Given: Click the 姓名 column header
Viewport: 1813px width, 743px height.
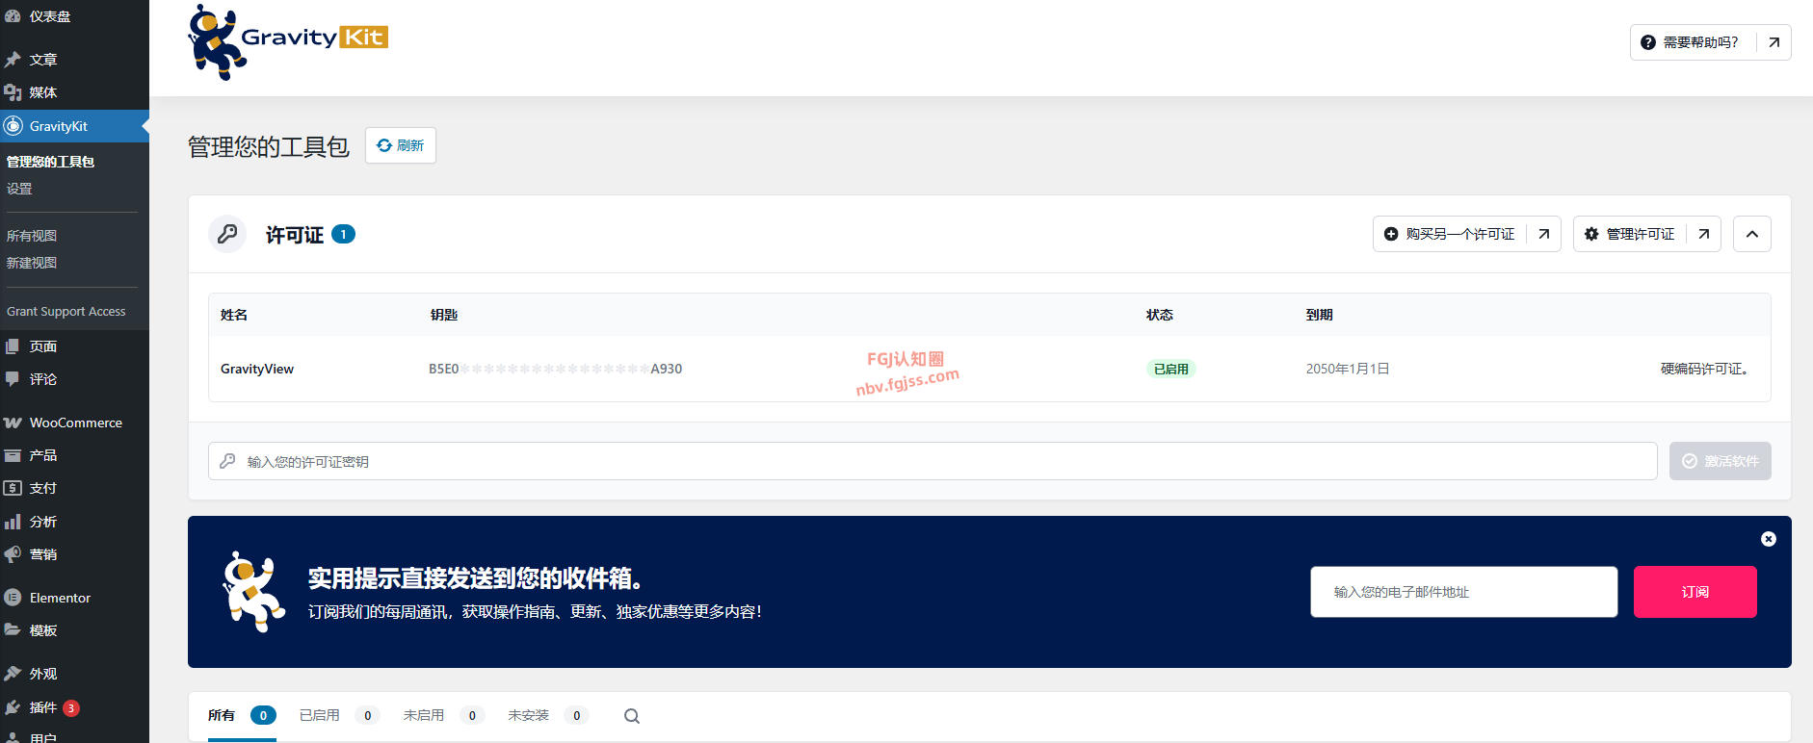Looking at the screenshot, I should point(234,315).
